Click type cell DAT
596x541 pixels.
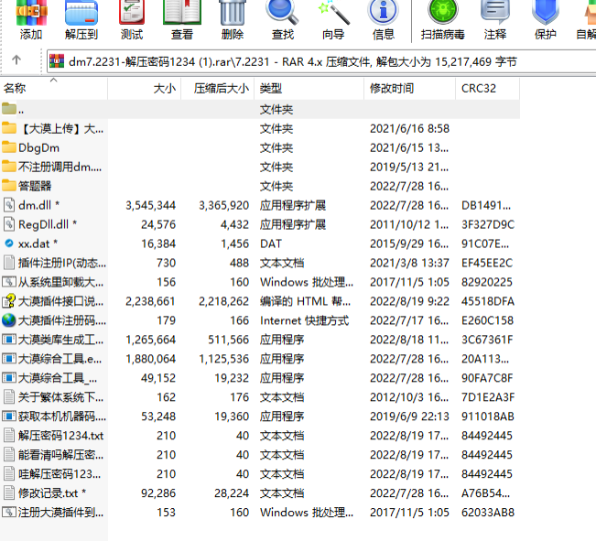[x=271, y=243]
